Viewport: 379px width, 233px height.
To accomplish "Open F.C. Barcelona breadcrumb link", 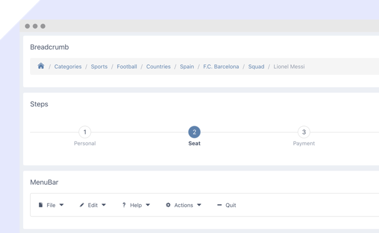I will (x=221, y=66).
